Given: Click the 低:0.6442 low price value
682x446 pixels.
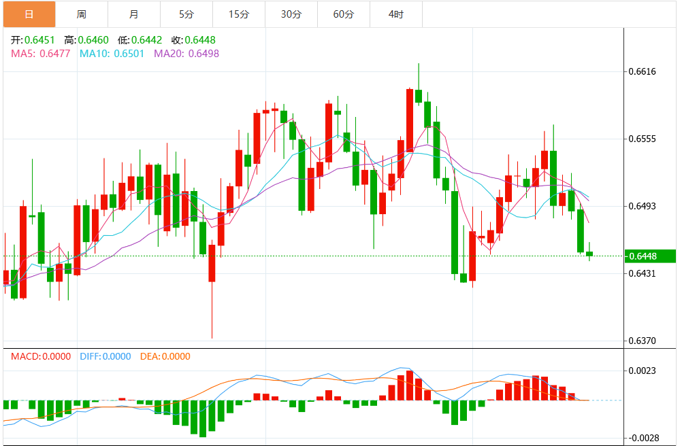Looking at the screenshot, I should (140, 40).
